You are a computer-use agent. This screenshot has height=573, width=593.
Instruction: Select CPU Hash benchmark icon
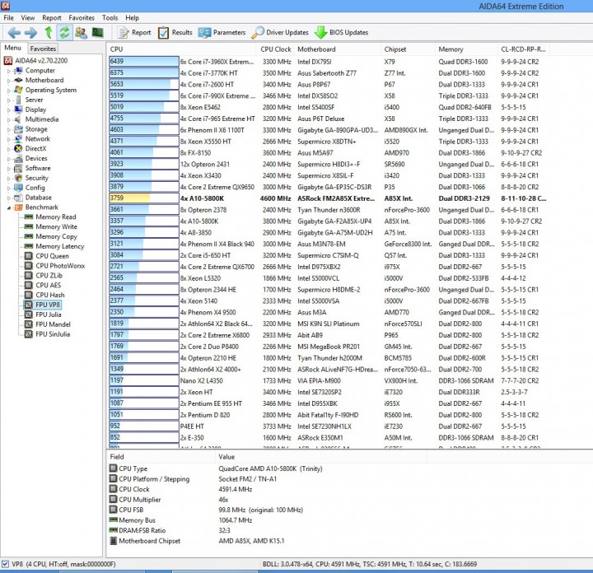pyautogui.click(x=28, y=296)
